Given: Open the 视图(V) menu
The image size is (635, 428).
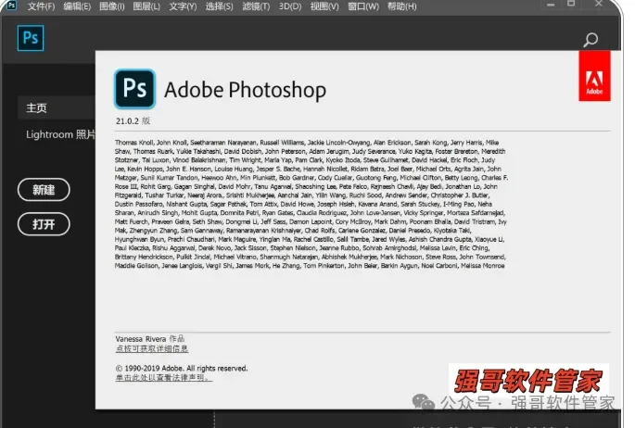Looking at the screenshot, I should pos(324,6).
